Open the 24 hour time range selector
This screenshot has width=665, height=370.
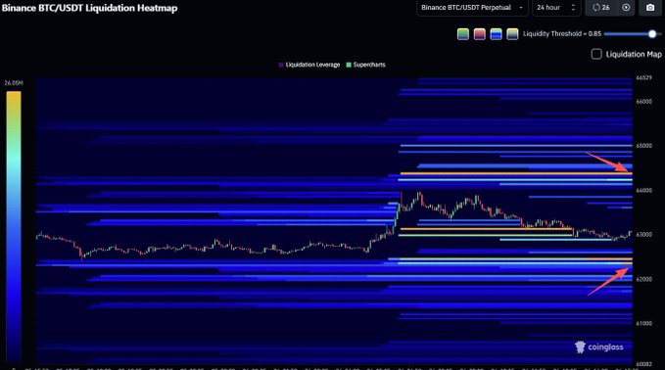555,8
